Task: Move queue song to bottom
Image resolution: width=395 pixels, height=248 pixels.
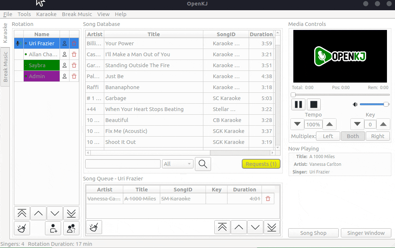Action: [271, 227]
